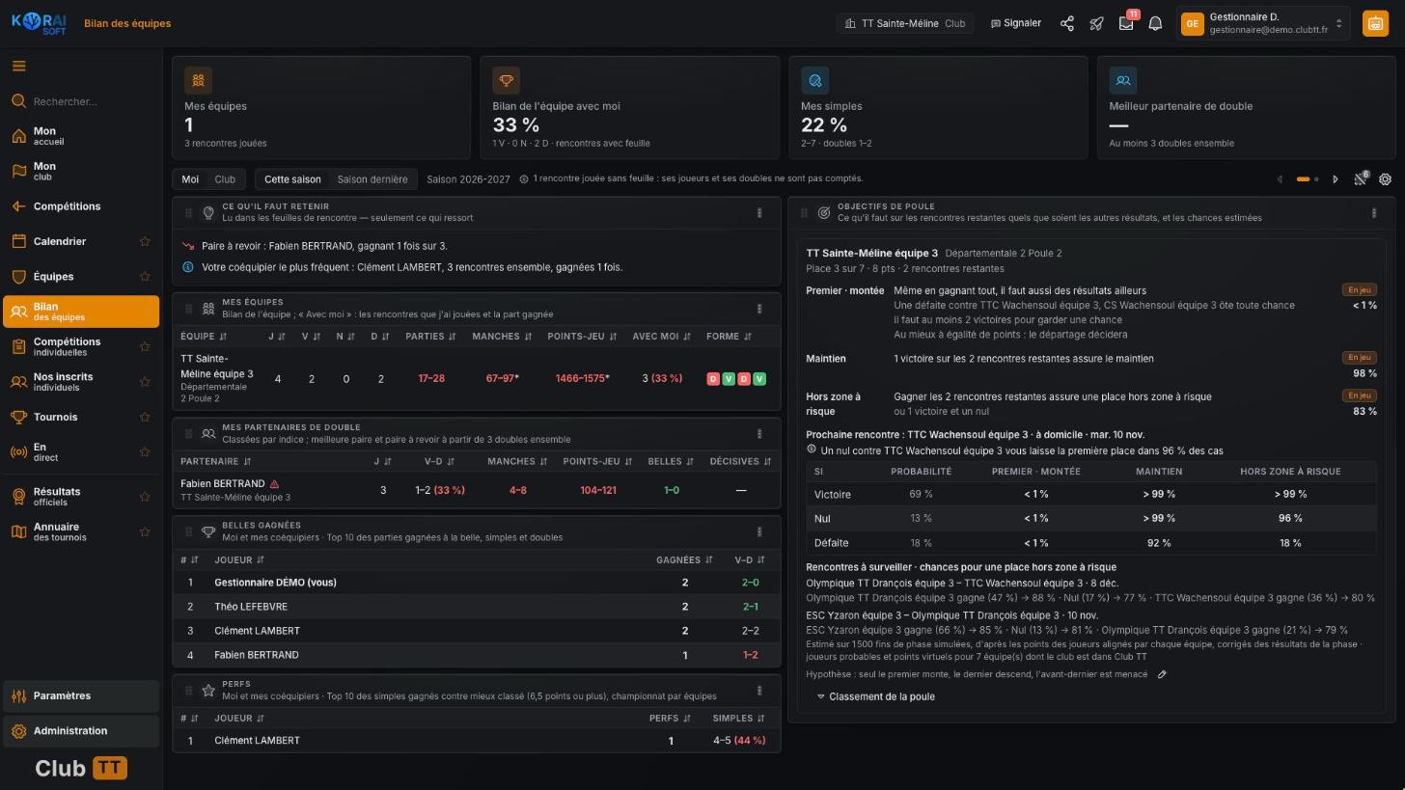Sort Belles gagnées by Gagnées column
1405x790 pixels.
coord(684,559)
